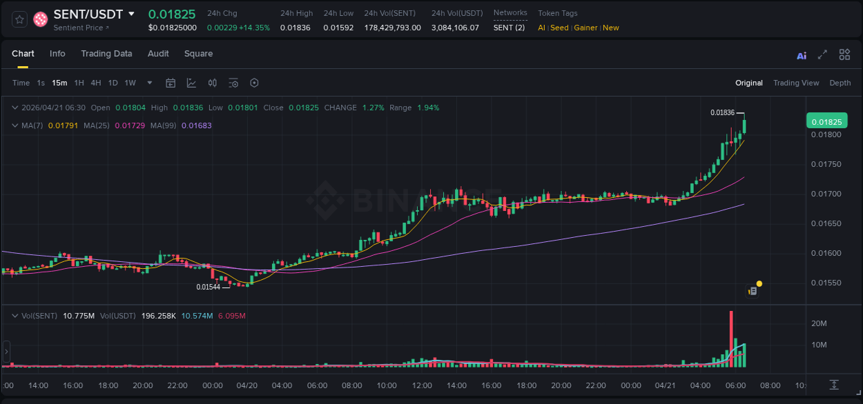This screenshot has width=863, height=404.
Task: Open the indicator settings icon on chart toolbar
Action: pos(233,83)
